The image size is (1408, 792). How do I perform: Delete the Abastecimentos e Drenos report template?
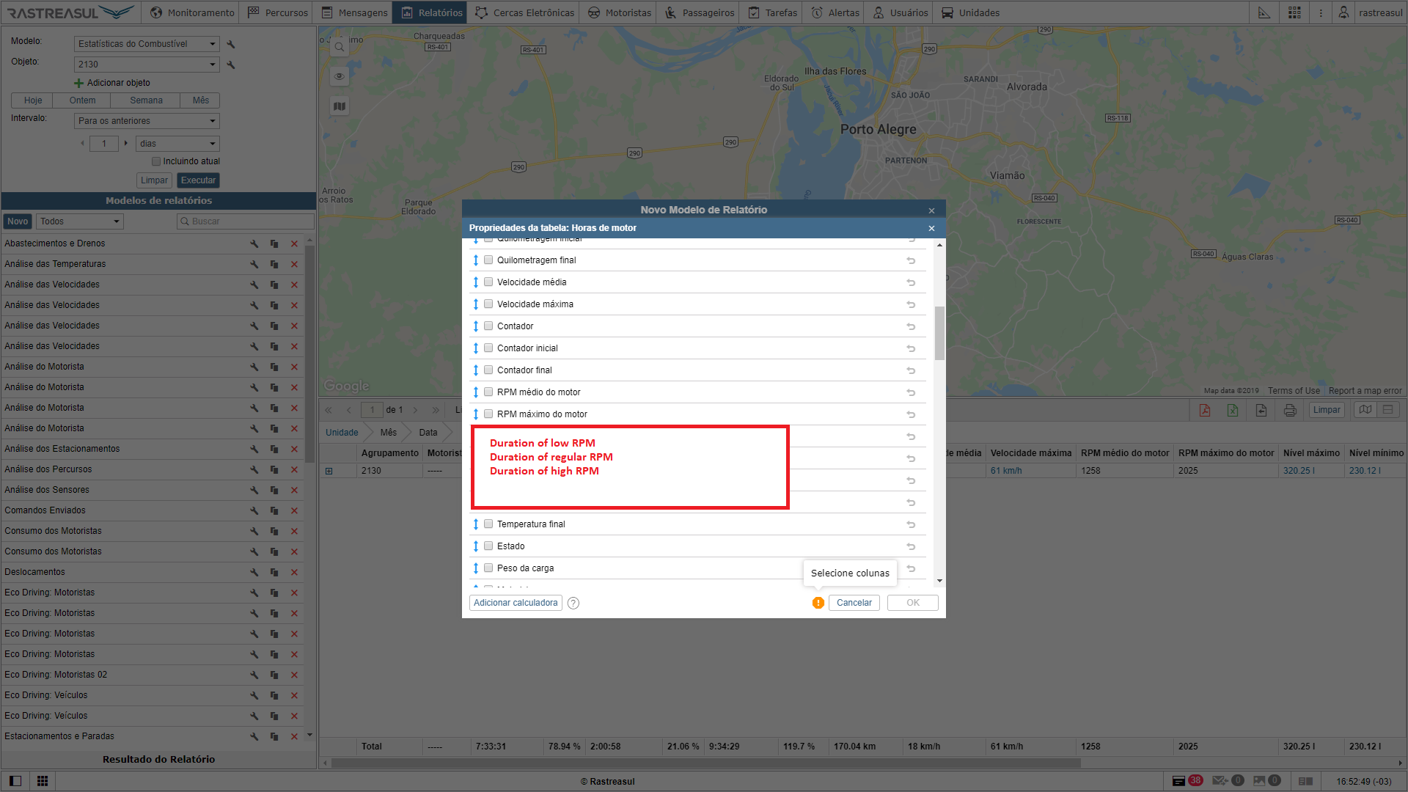tap(294, 243)
